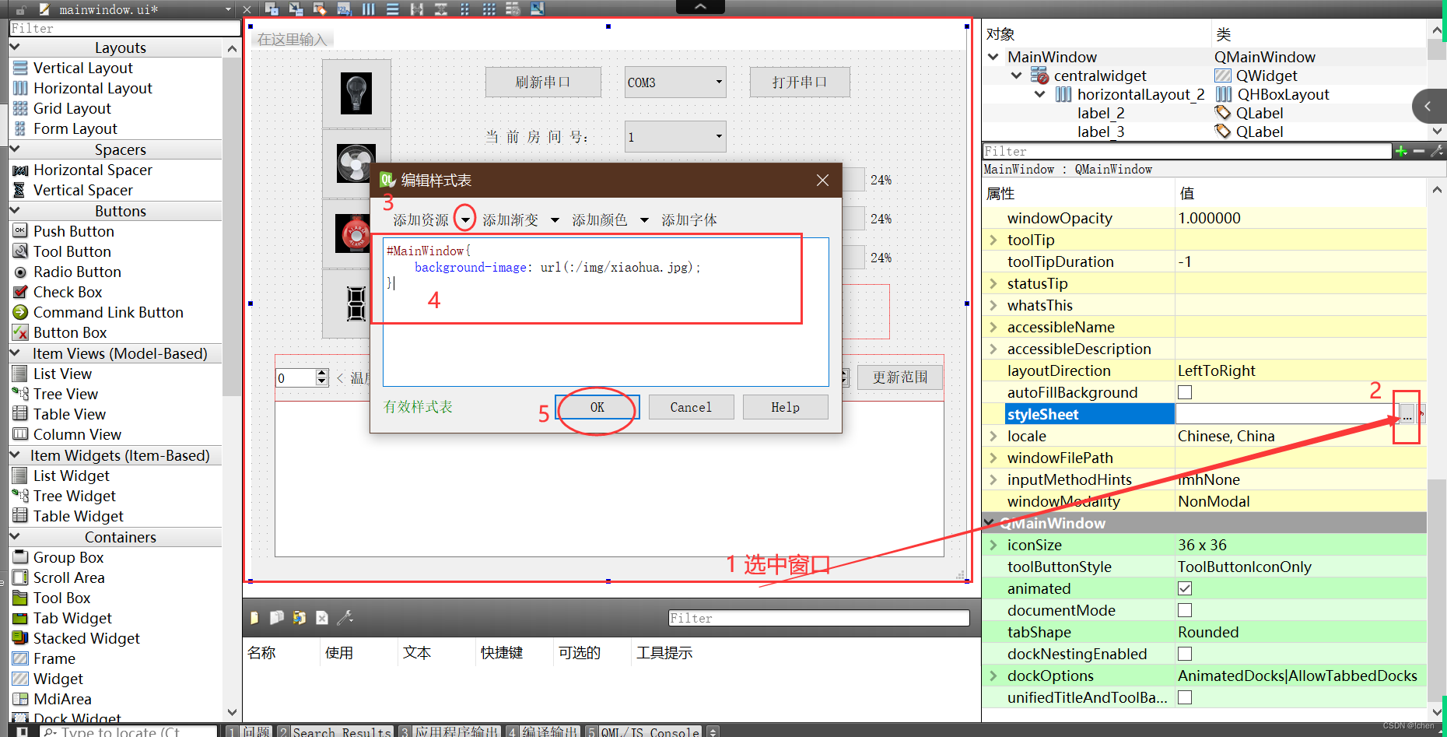Click the adjust size toolbar icon
Viewport: 1447px width, 737px height.
point(537,9)
